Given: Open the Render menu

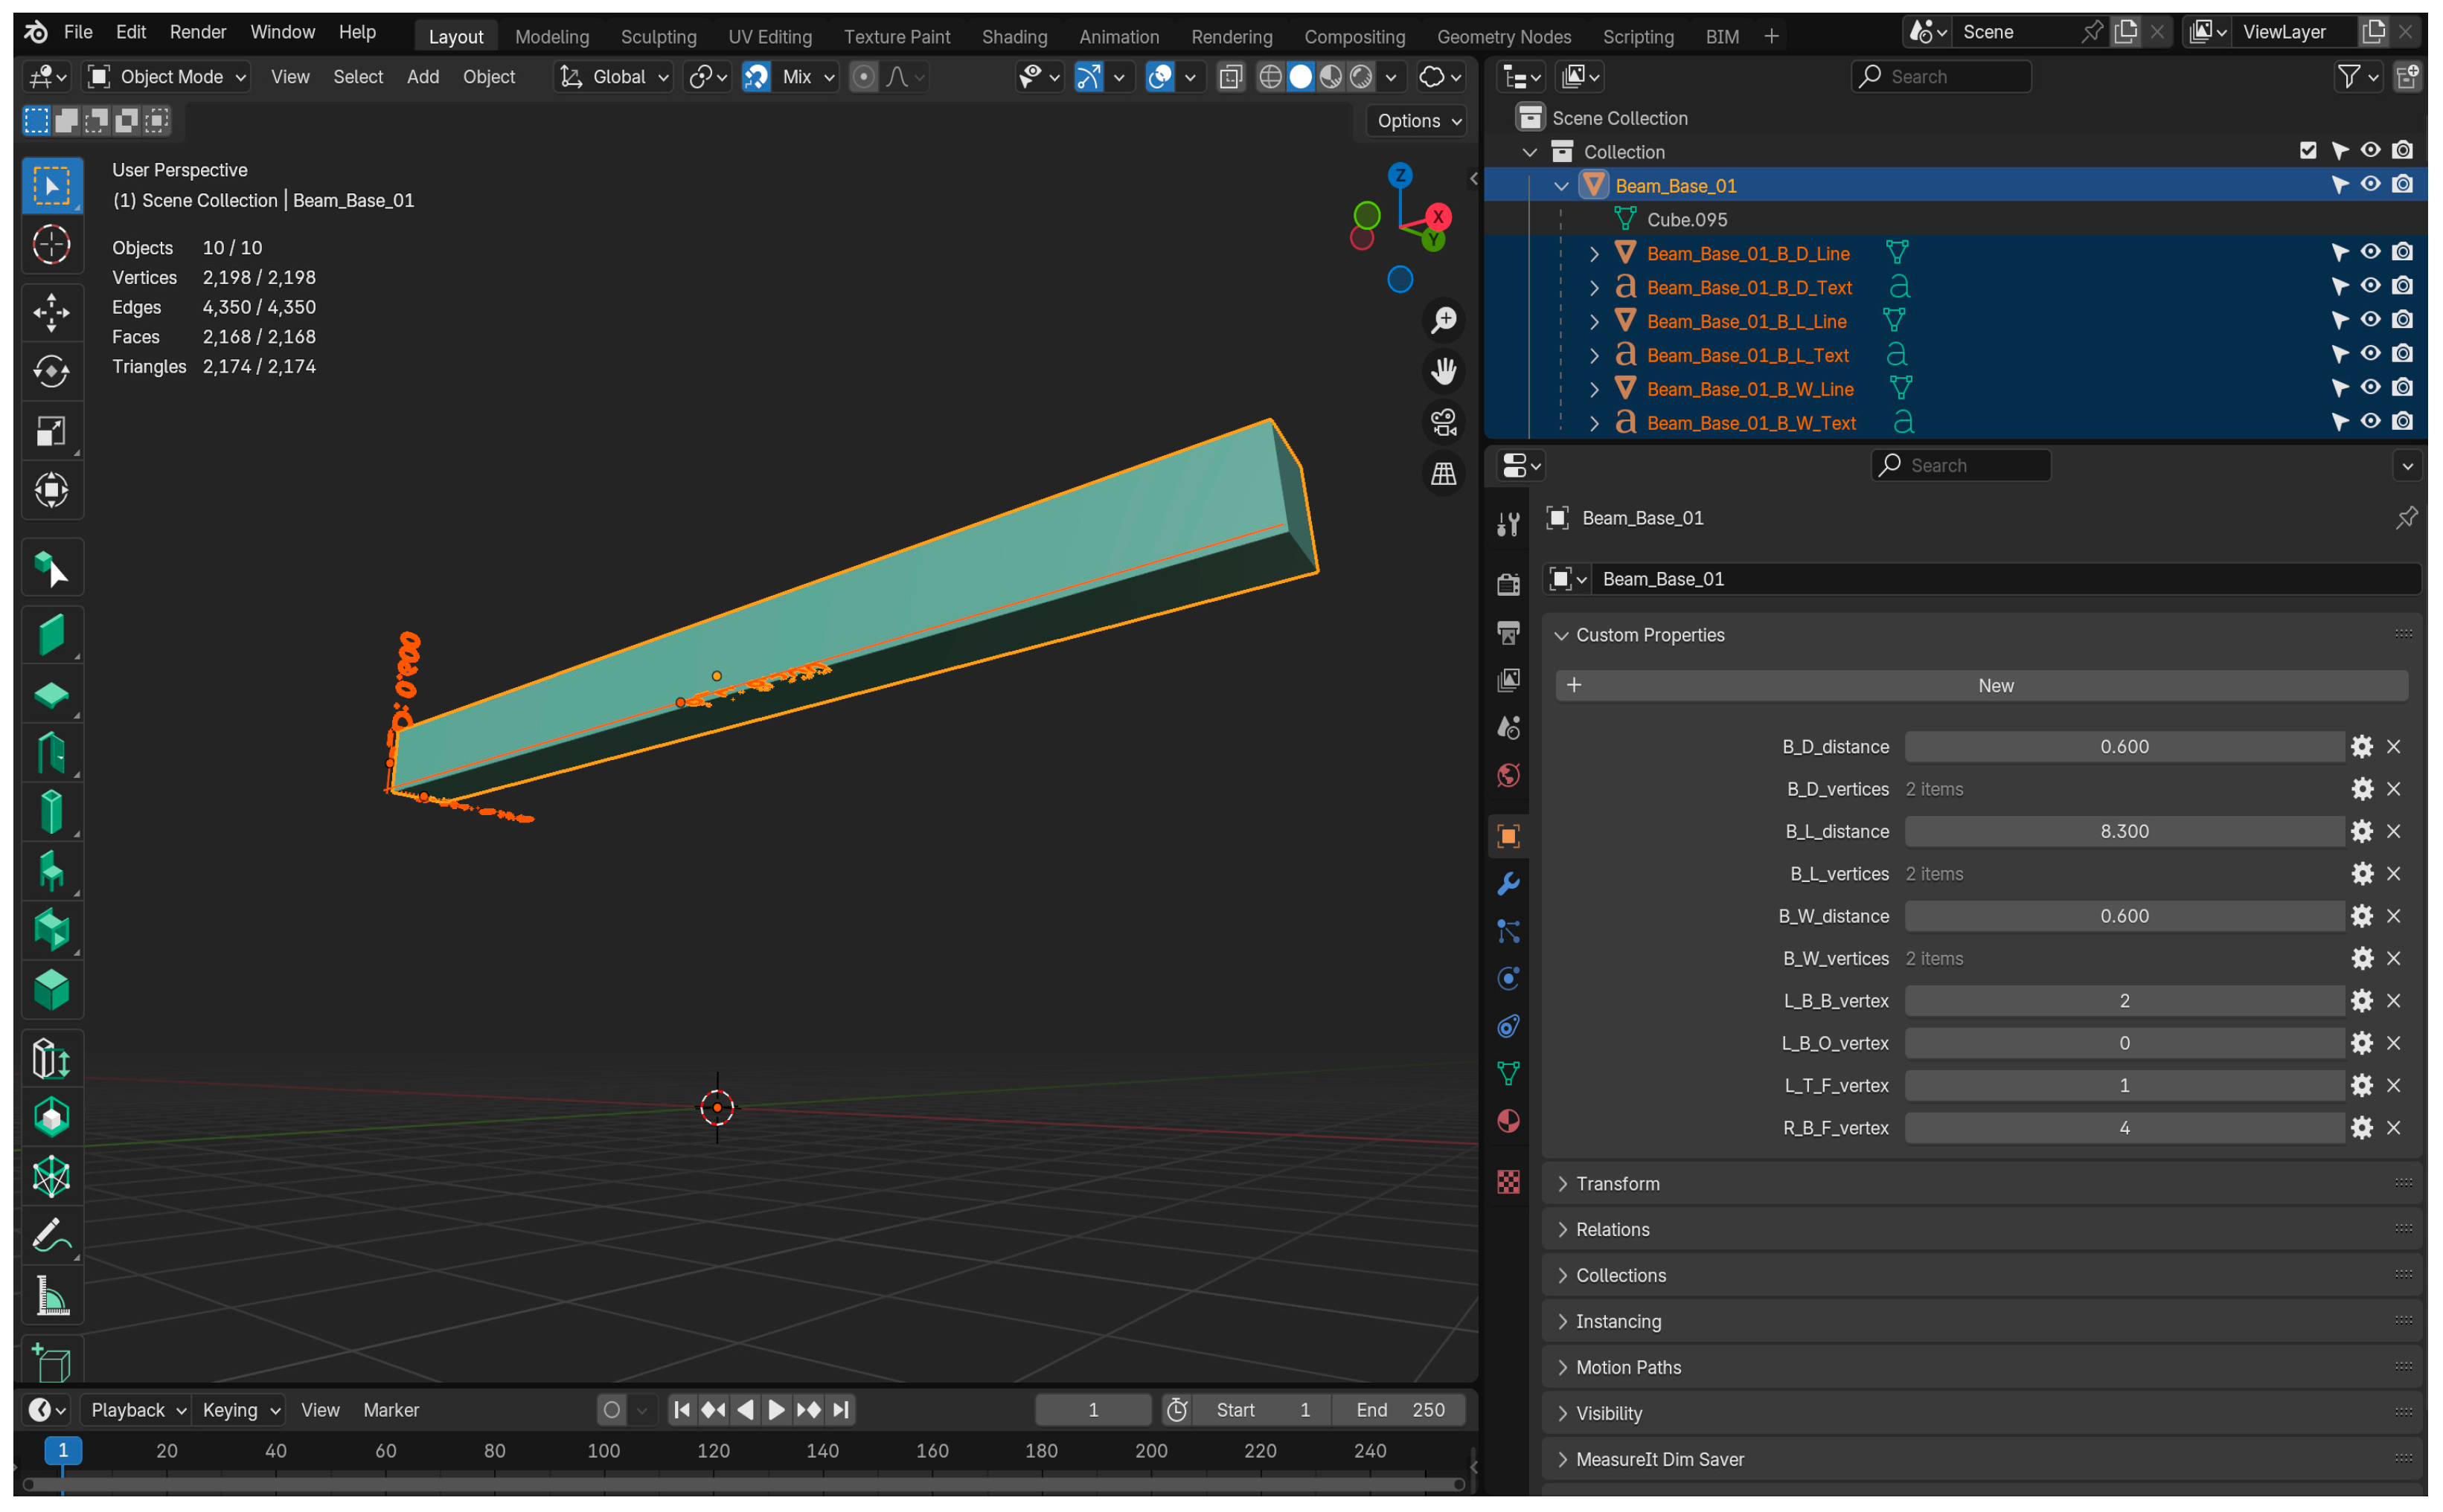Looking at the screenshot, I should (x=197, y=32).
